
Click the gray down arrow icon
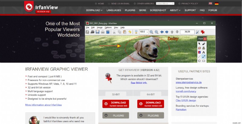tap(177, 32)
